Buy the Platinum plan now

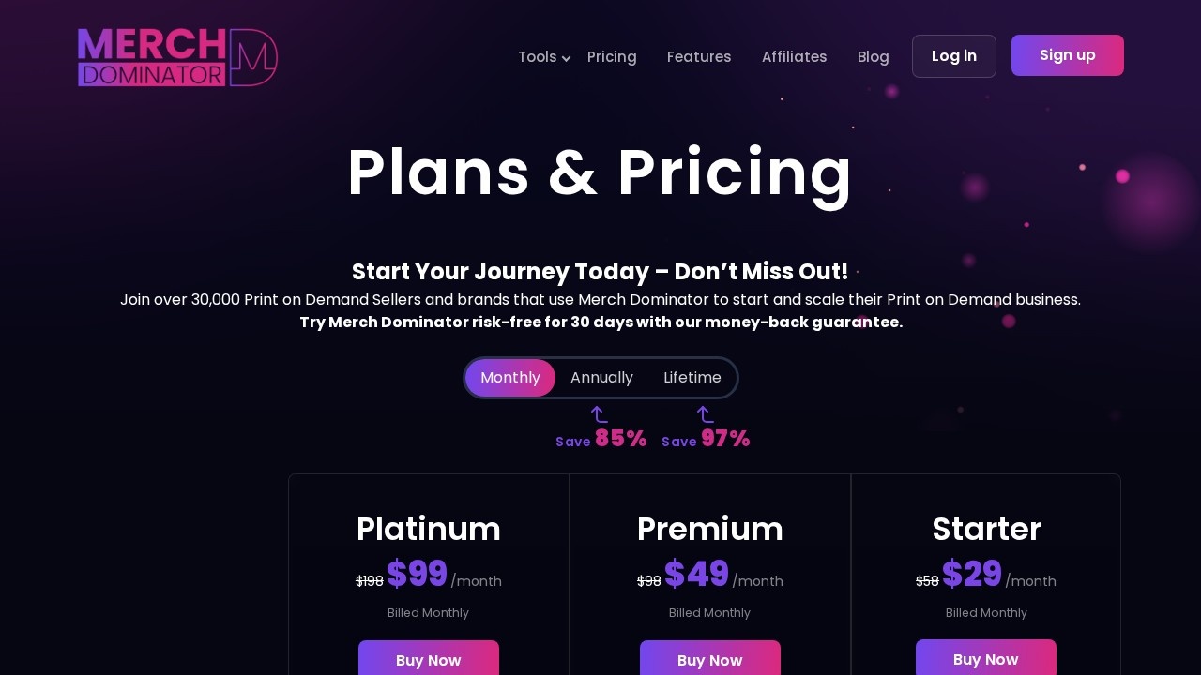[x=429, y=659]
